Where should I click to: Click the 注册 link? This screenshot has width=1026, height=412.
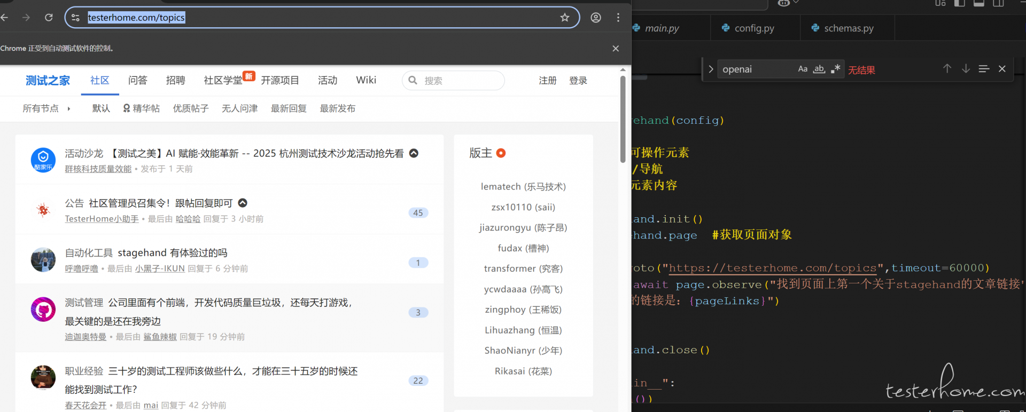coord(548,81)
